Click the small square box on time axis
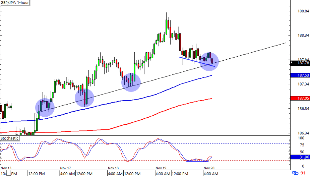 pyautogui.click(x=8, y=174)
